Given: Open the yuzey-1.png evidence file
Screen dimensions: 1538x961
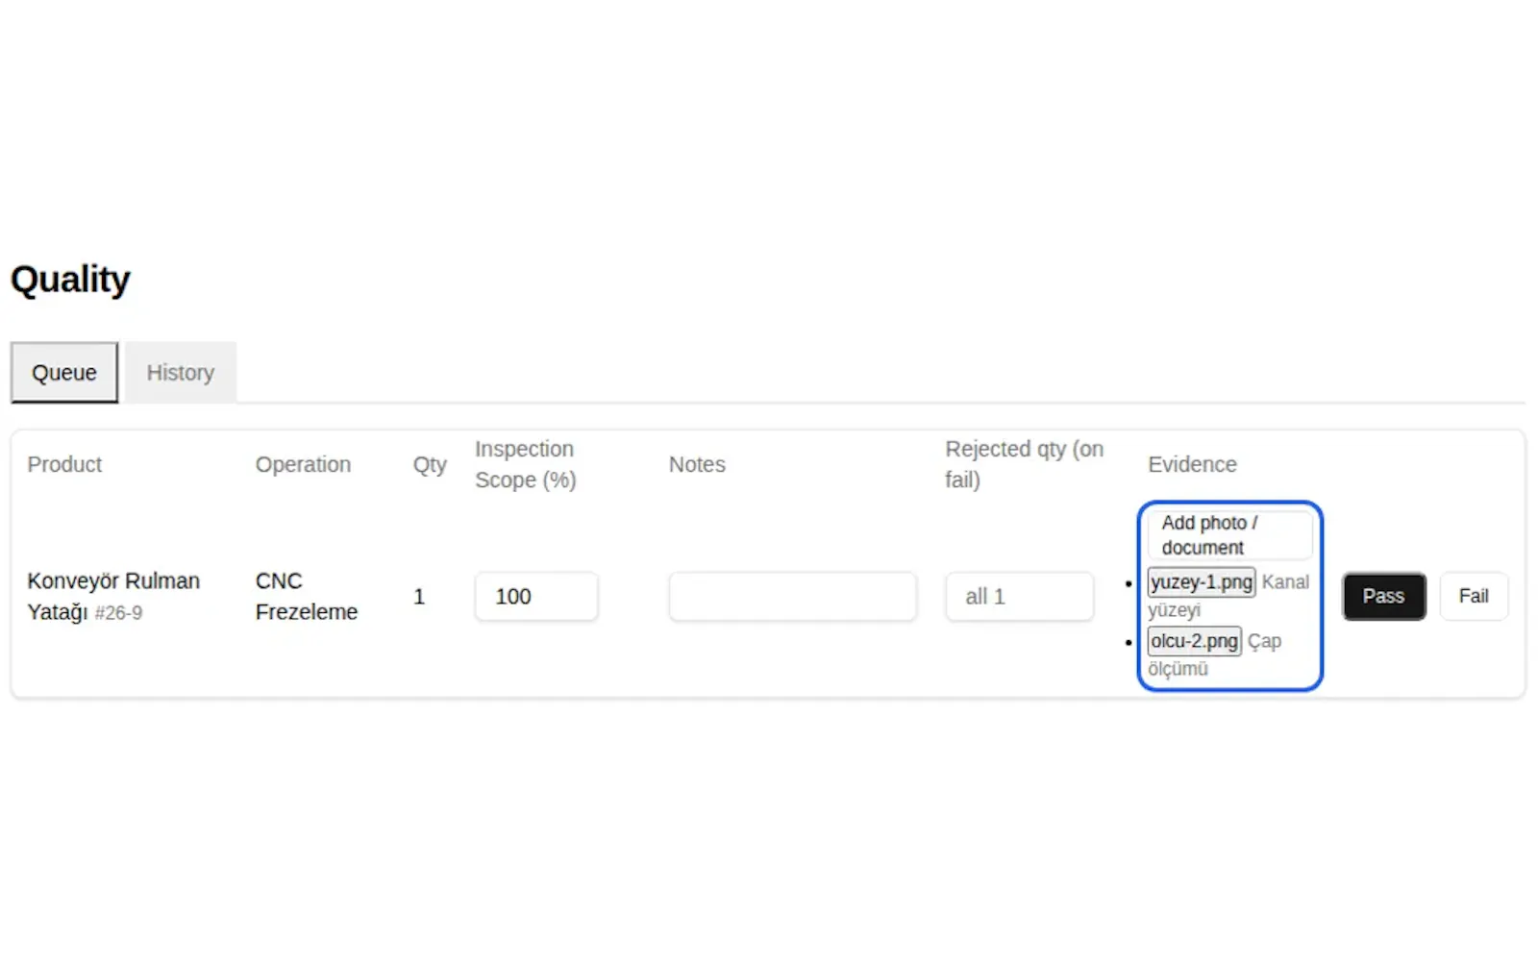Looking at the screenshot, I should tap(1202, 582).
